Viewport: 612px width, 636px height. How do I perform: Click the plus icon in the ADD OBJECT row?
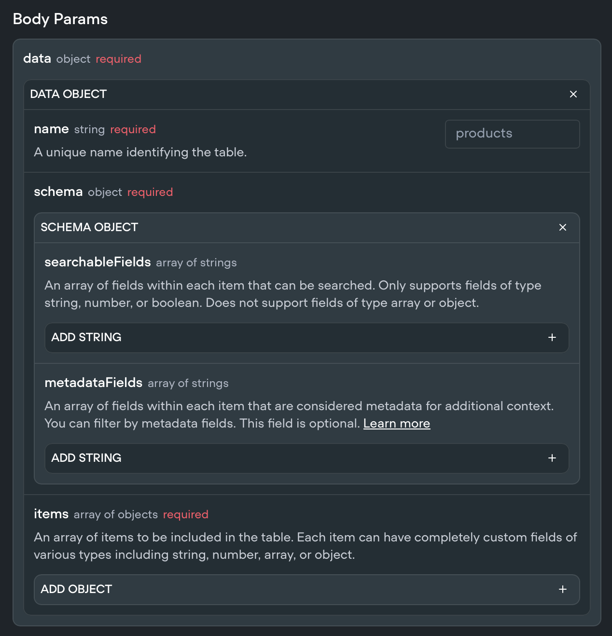pyautogui.click(x=563, y=589)
